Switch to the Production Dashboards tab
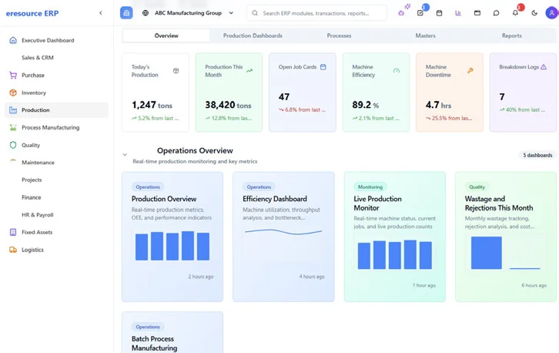This screenshot has width=559, height=353. pos(253,35)
